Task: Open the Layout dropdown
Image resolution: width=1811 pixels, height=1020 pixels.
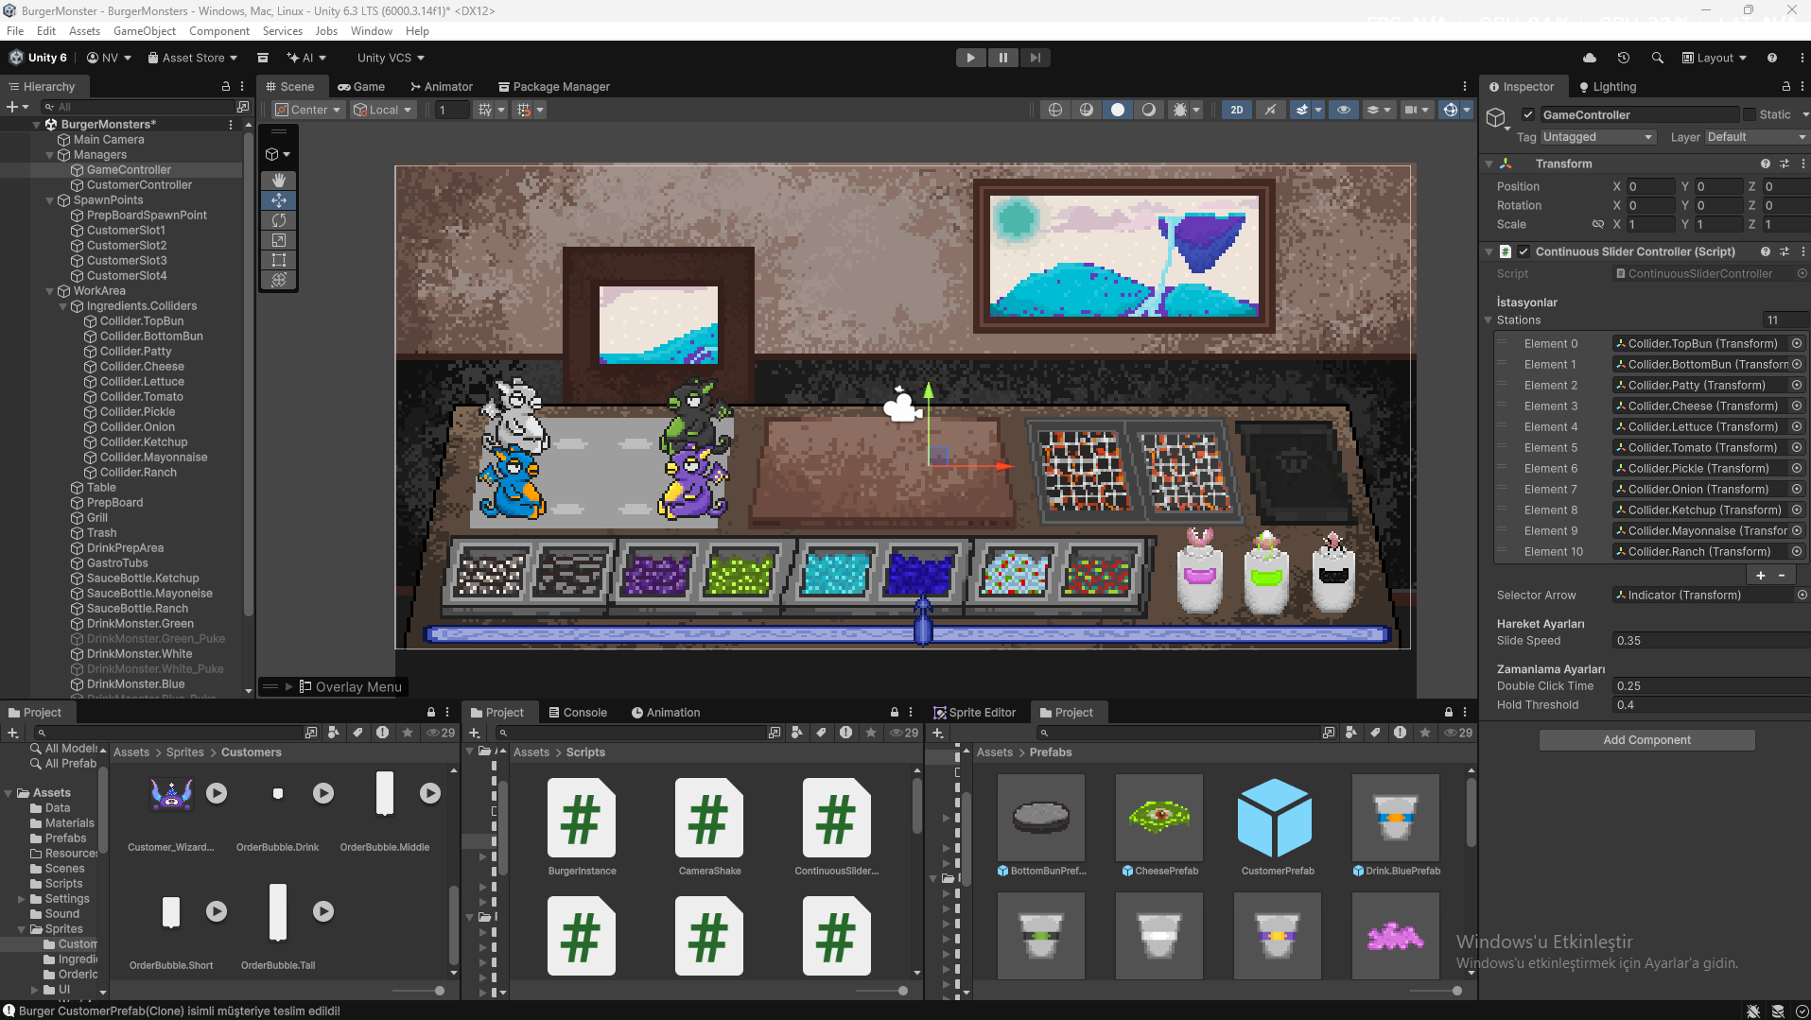Action: pos(1715,58)
